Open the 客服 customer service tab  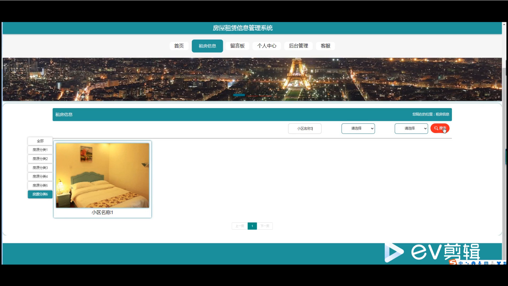326,46
